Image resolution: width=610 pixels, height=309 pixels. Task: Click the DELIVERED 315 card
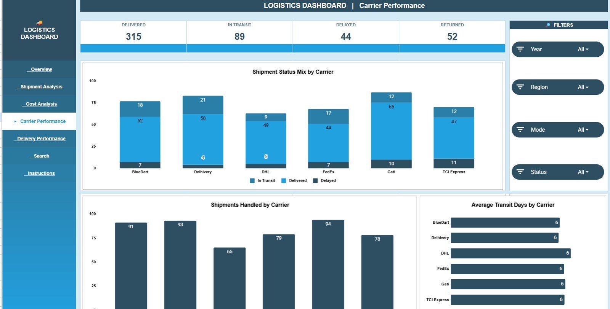click(133, 37)
